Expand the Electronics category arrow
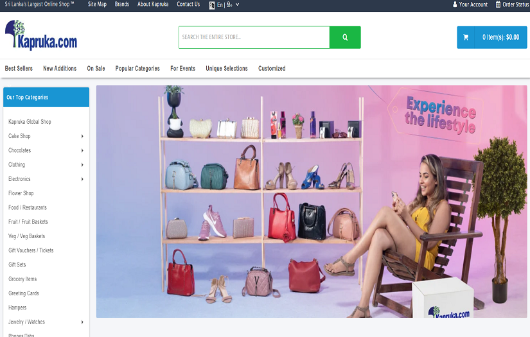The width and height of the screenshot is (530, 337). click(x=82, y=179)
